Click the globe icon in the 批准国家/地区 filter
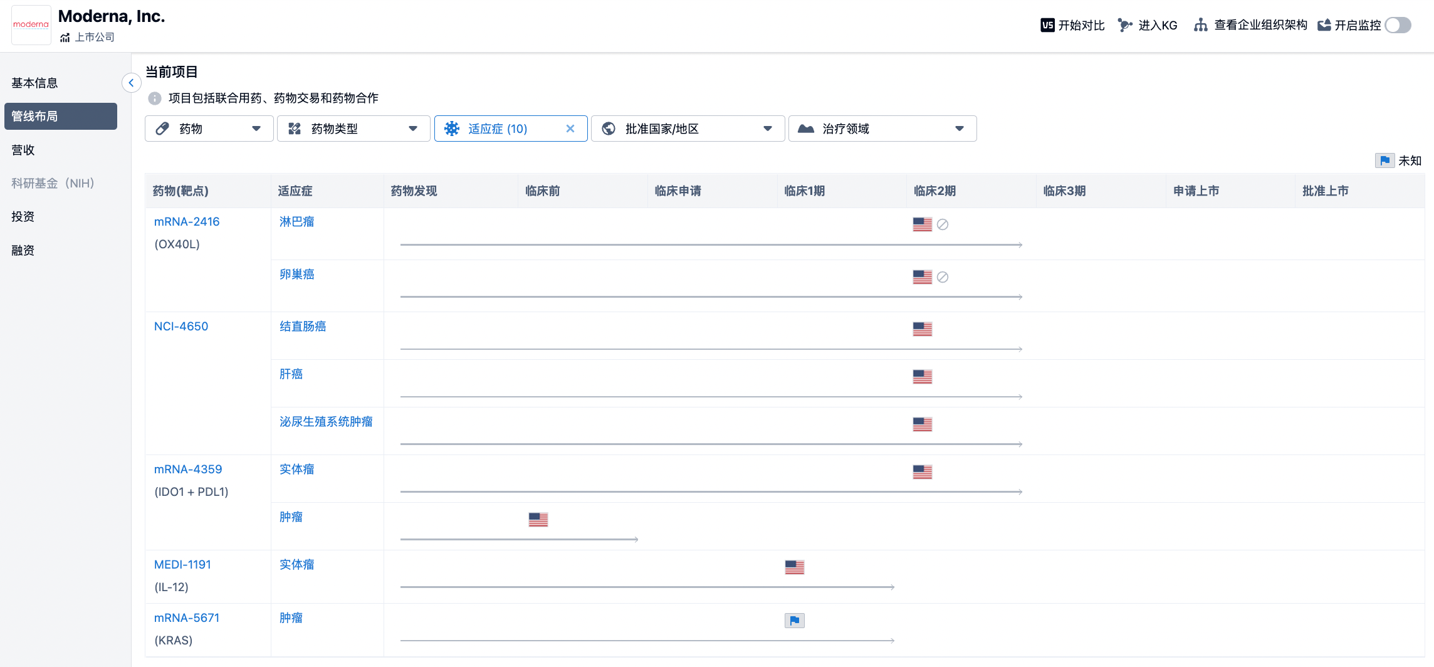Viewport: 1434px width, 667px height. 609,129
